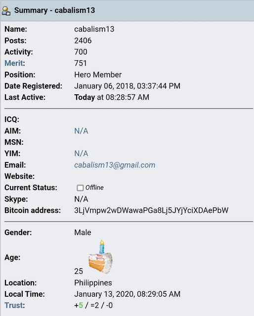Click the post count 2406
The image size is (254, 316).
[x=83, y=40]
